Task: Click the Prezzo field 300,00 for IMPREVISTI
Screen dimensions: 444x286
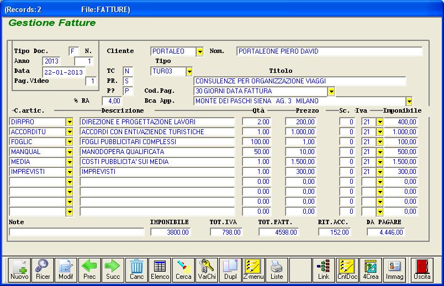Action: click(301, 171)
